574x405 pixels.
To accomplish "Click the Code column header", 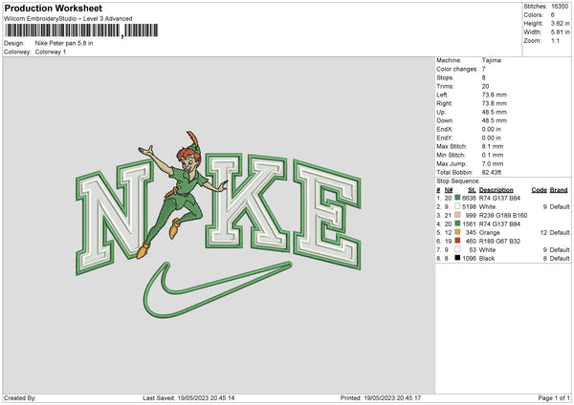I will tap(539, 190).
